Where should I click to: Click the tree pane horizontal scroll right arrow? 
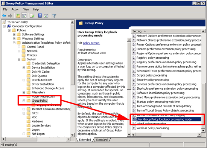(68, 139)
